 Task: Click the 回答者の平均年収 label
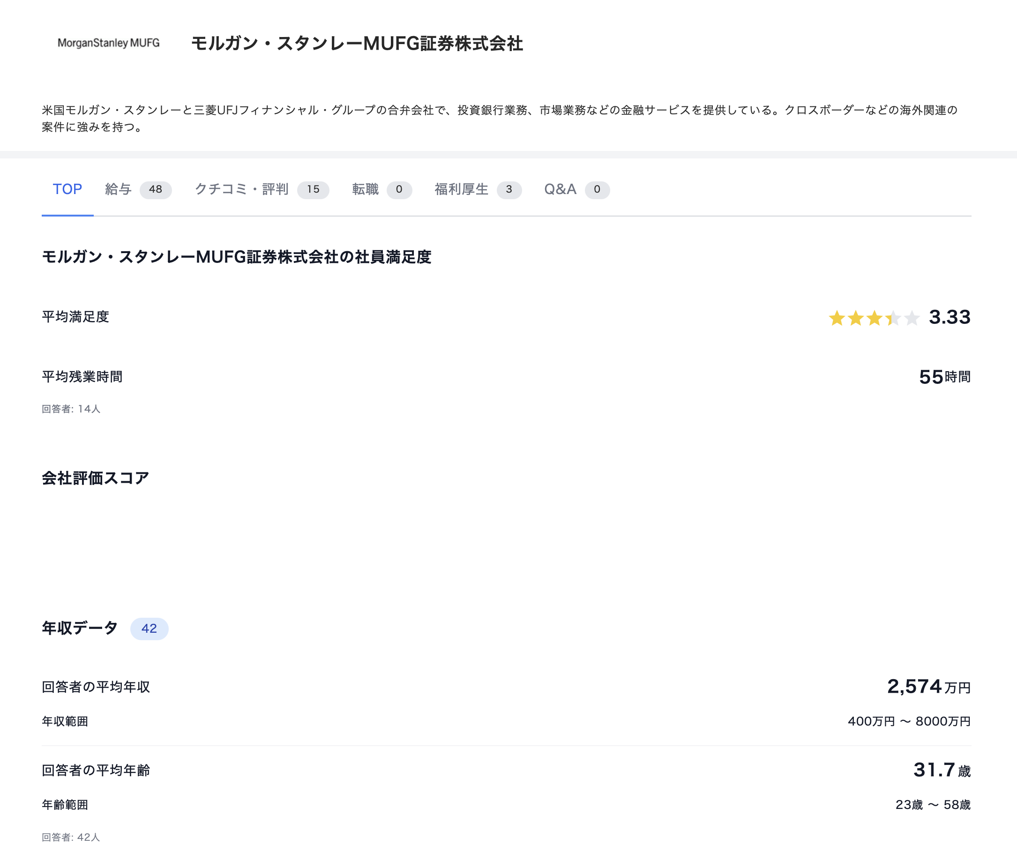[96, 688]
